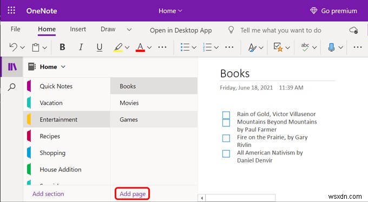Viewport: 368px width, 202px height.
Task: Open the Shopping section
Action: [67, 153]
